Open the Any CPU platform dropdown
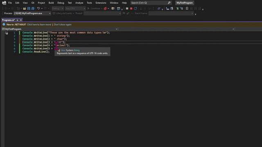This screenshot has width=262, height=147. click(75, 9)
